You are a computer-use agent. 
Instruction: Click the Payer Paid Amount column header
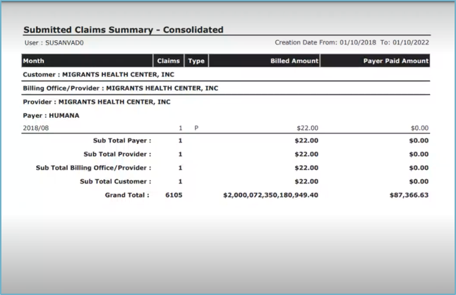(x=396, y=61)
